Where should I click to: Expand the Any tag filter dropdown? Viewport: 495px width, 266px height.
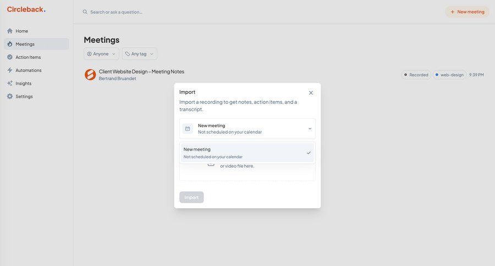coord(139,54)
